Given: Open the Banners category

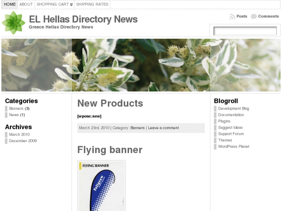Looking at the screenshot, I should (x=16, y=108).
